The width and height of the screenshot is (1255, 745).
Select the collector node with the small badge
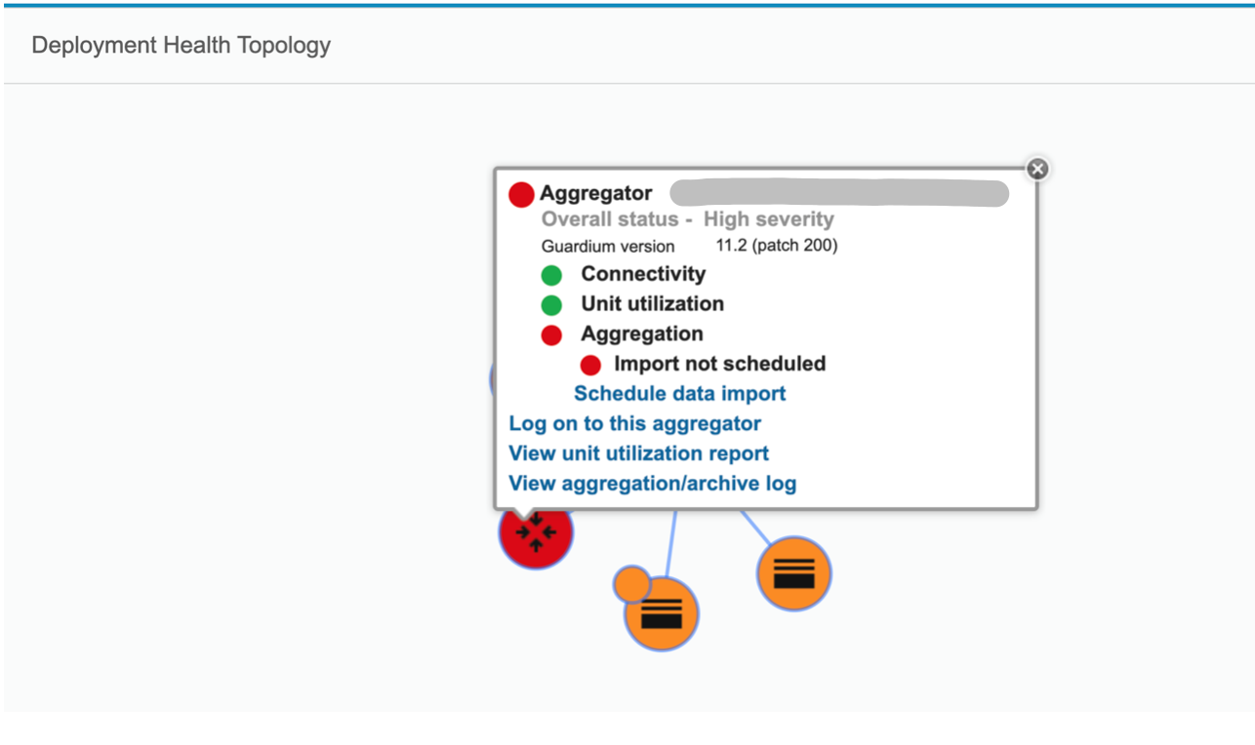661,613
